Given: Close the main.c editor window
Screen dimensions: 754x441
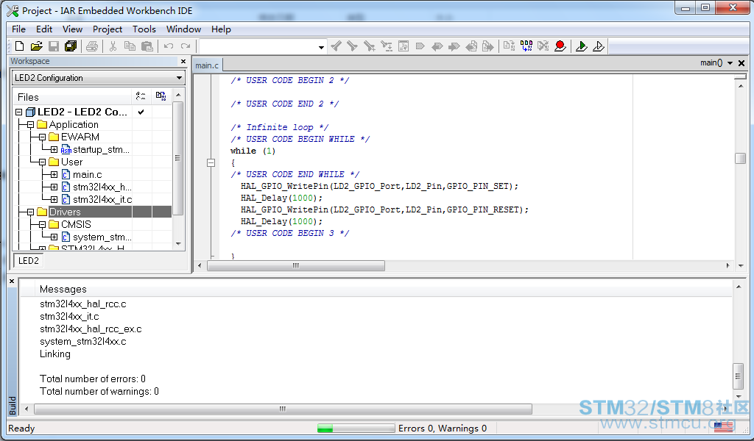Looking at the screenshot, I should pyautogui.click(x=741, y=63).
